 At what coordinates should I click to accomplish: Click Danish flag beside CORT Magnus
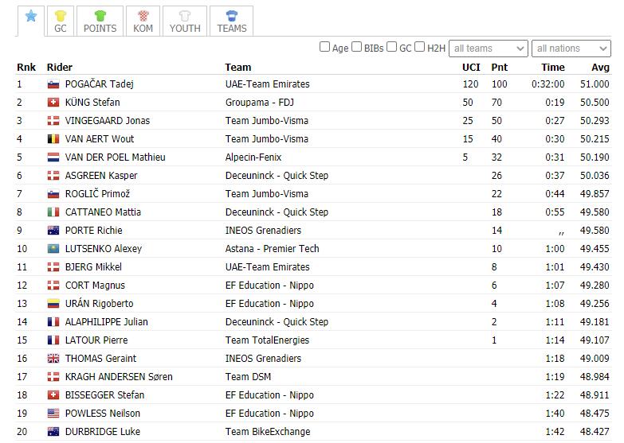pyautogui.click(x=53, y=286)
